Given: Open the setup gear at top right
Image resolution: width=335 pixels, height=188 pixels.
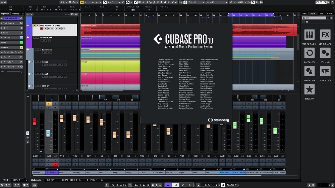Looking at the screenshot, I should pyautogui.click(x=332, y=2).
